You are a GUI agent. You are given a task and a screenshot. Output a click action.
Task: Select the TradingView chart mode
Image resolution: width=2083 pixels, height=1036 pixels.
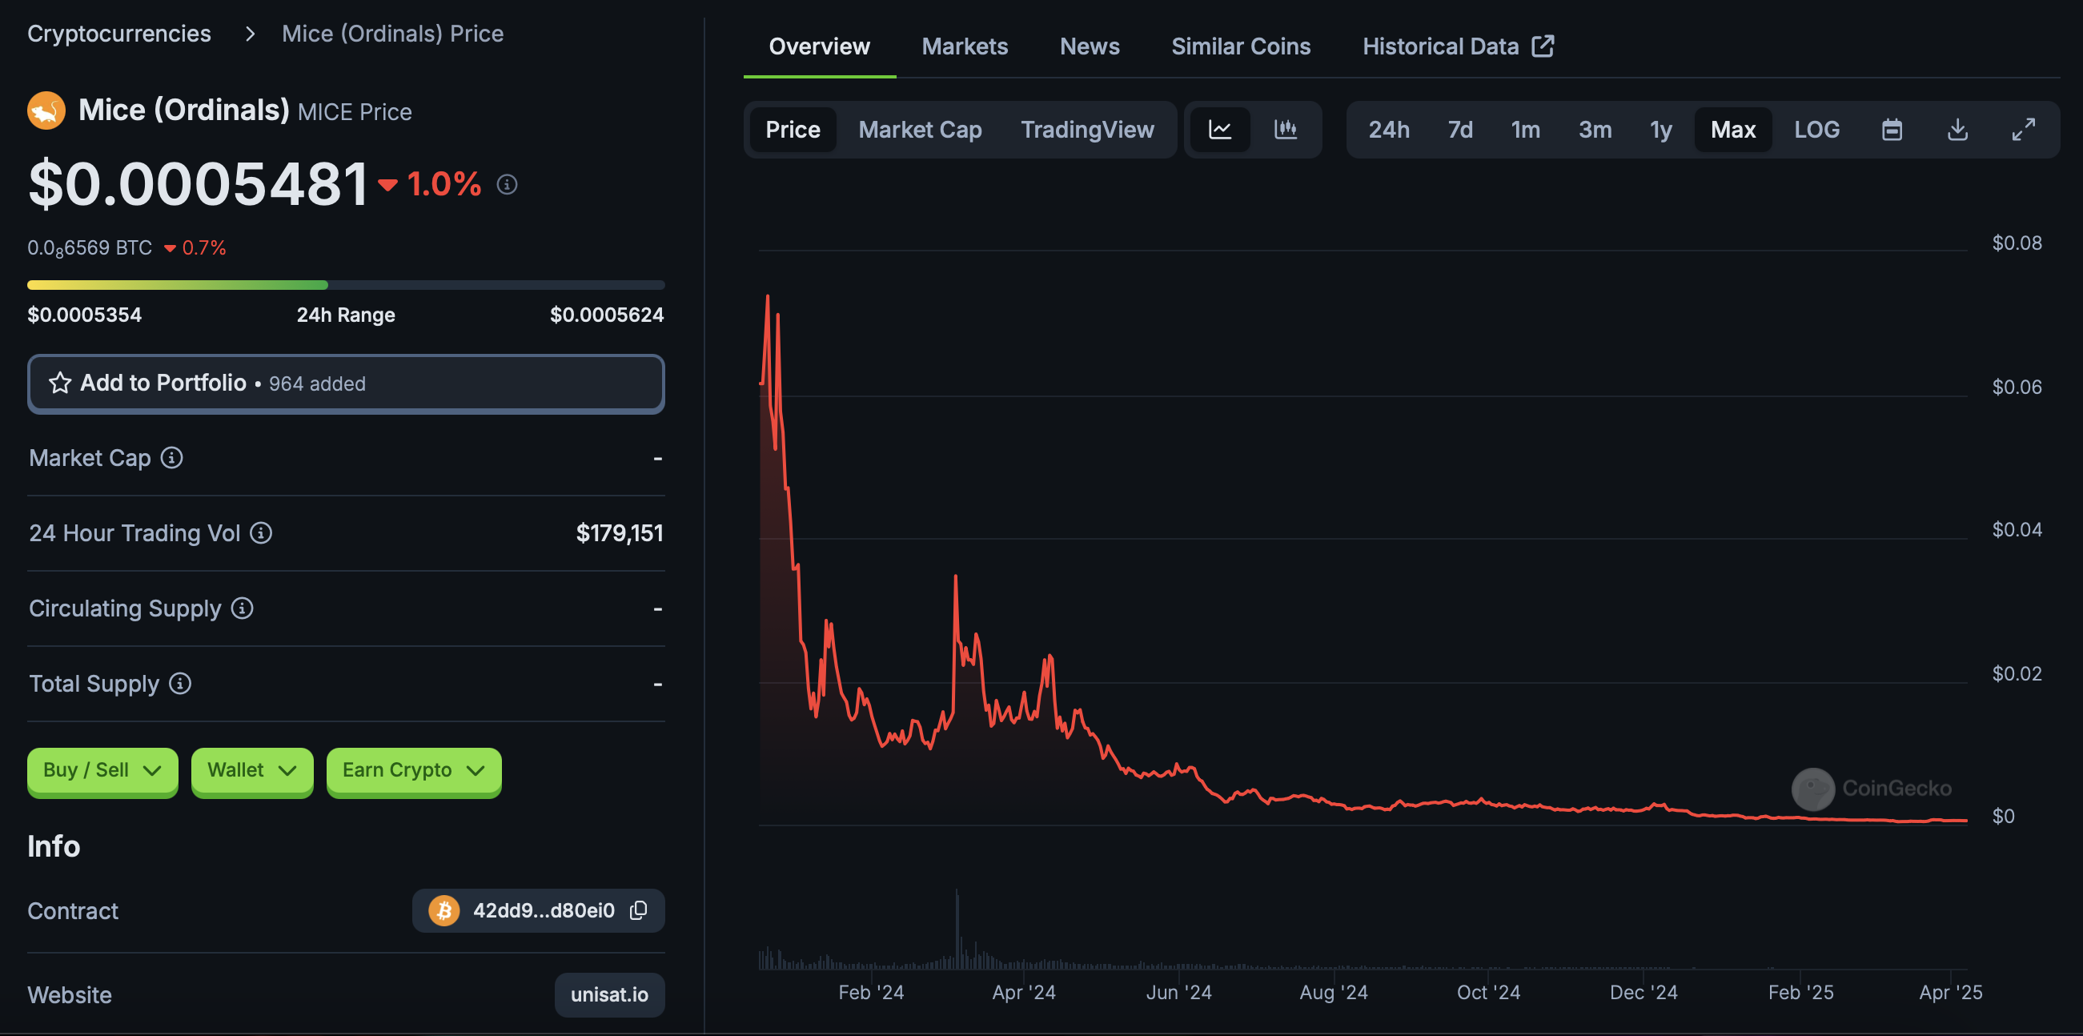tap(1087, 130)
